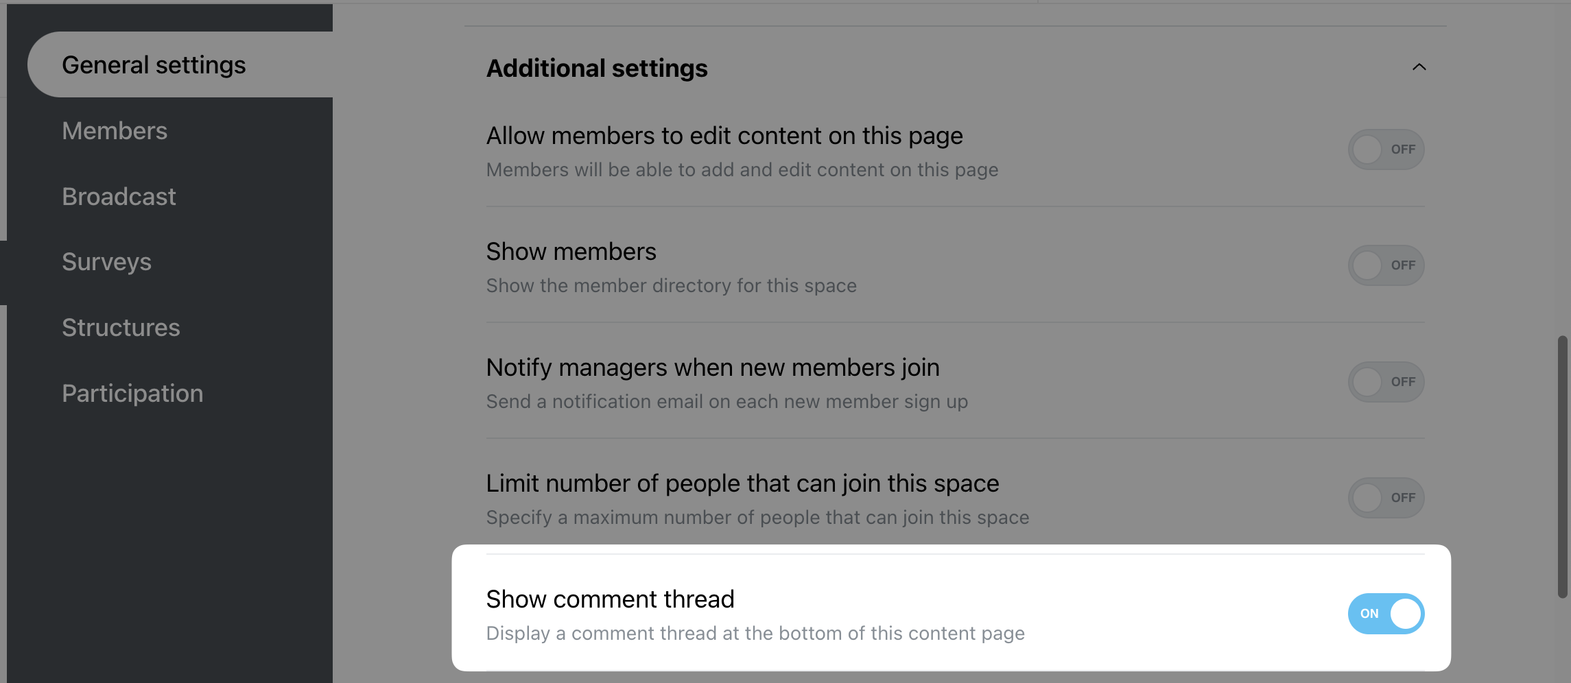Click the page vertical scrollbar thumb

1562,466
